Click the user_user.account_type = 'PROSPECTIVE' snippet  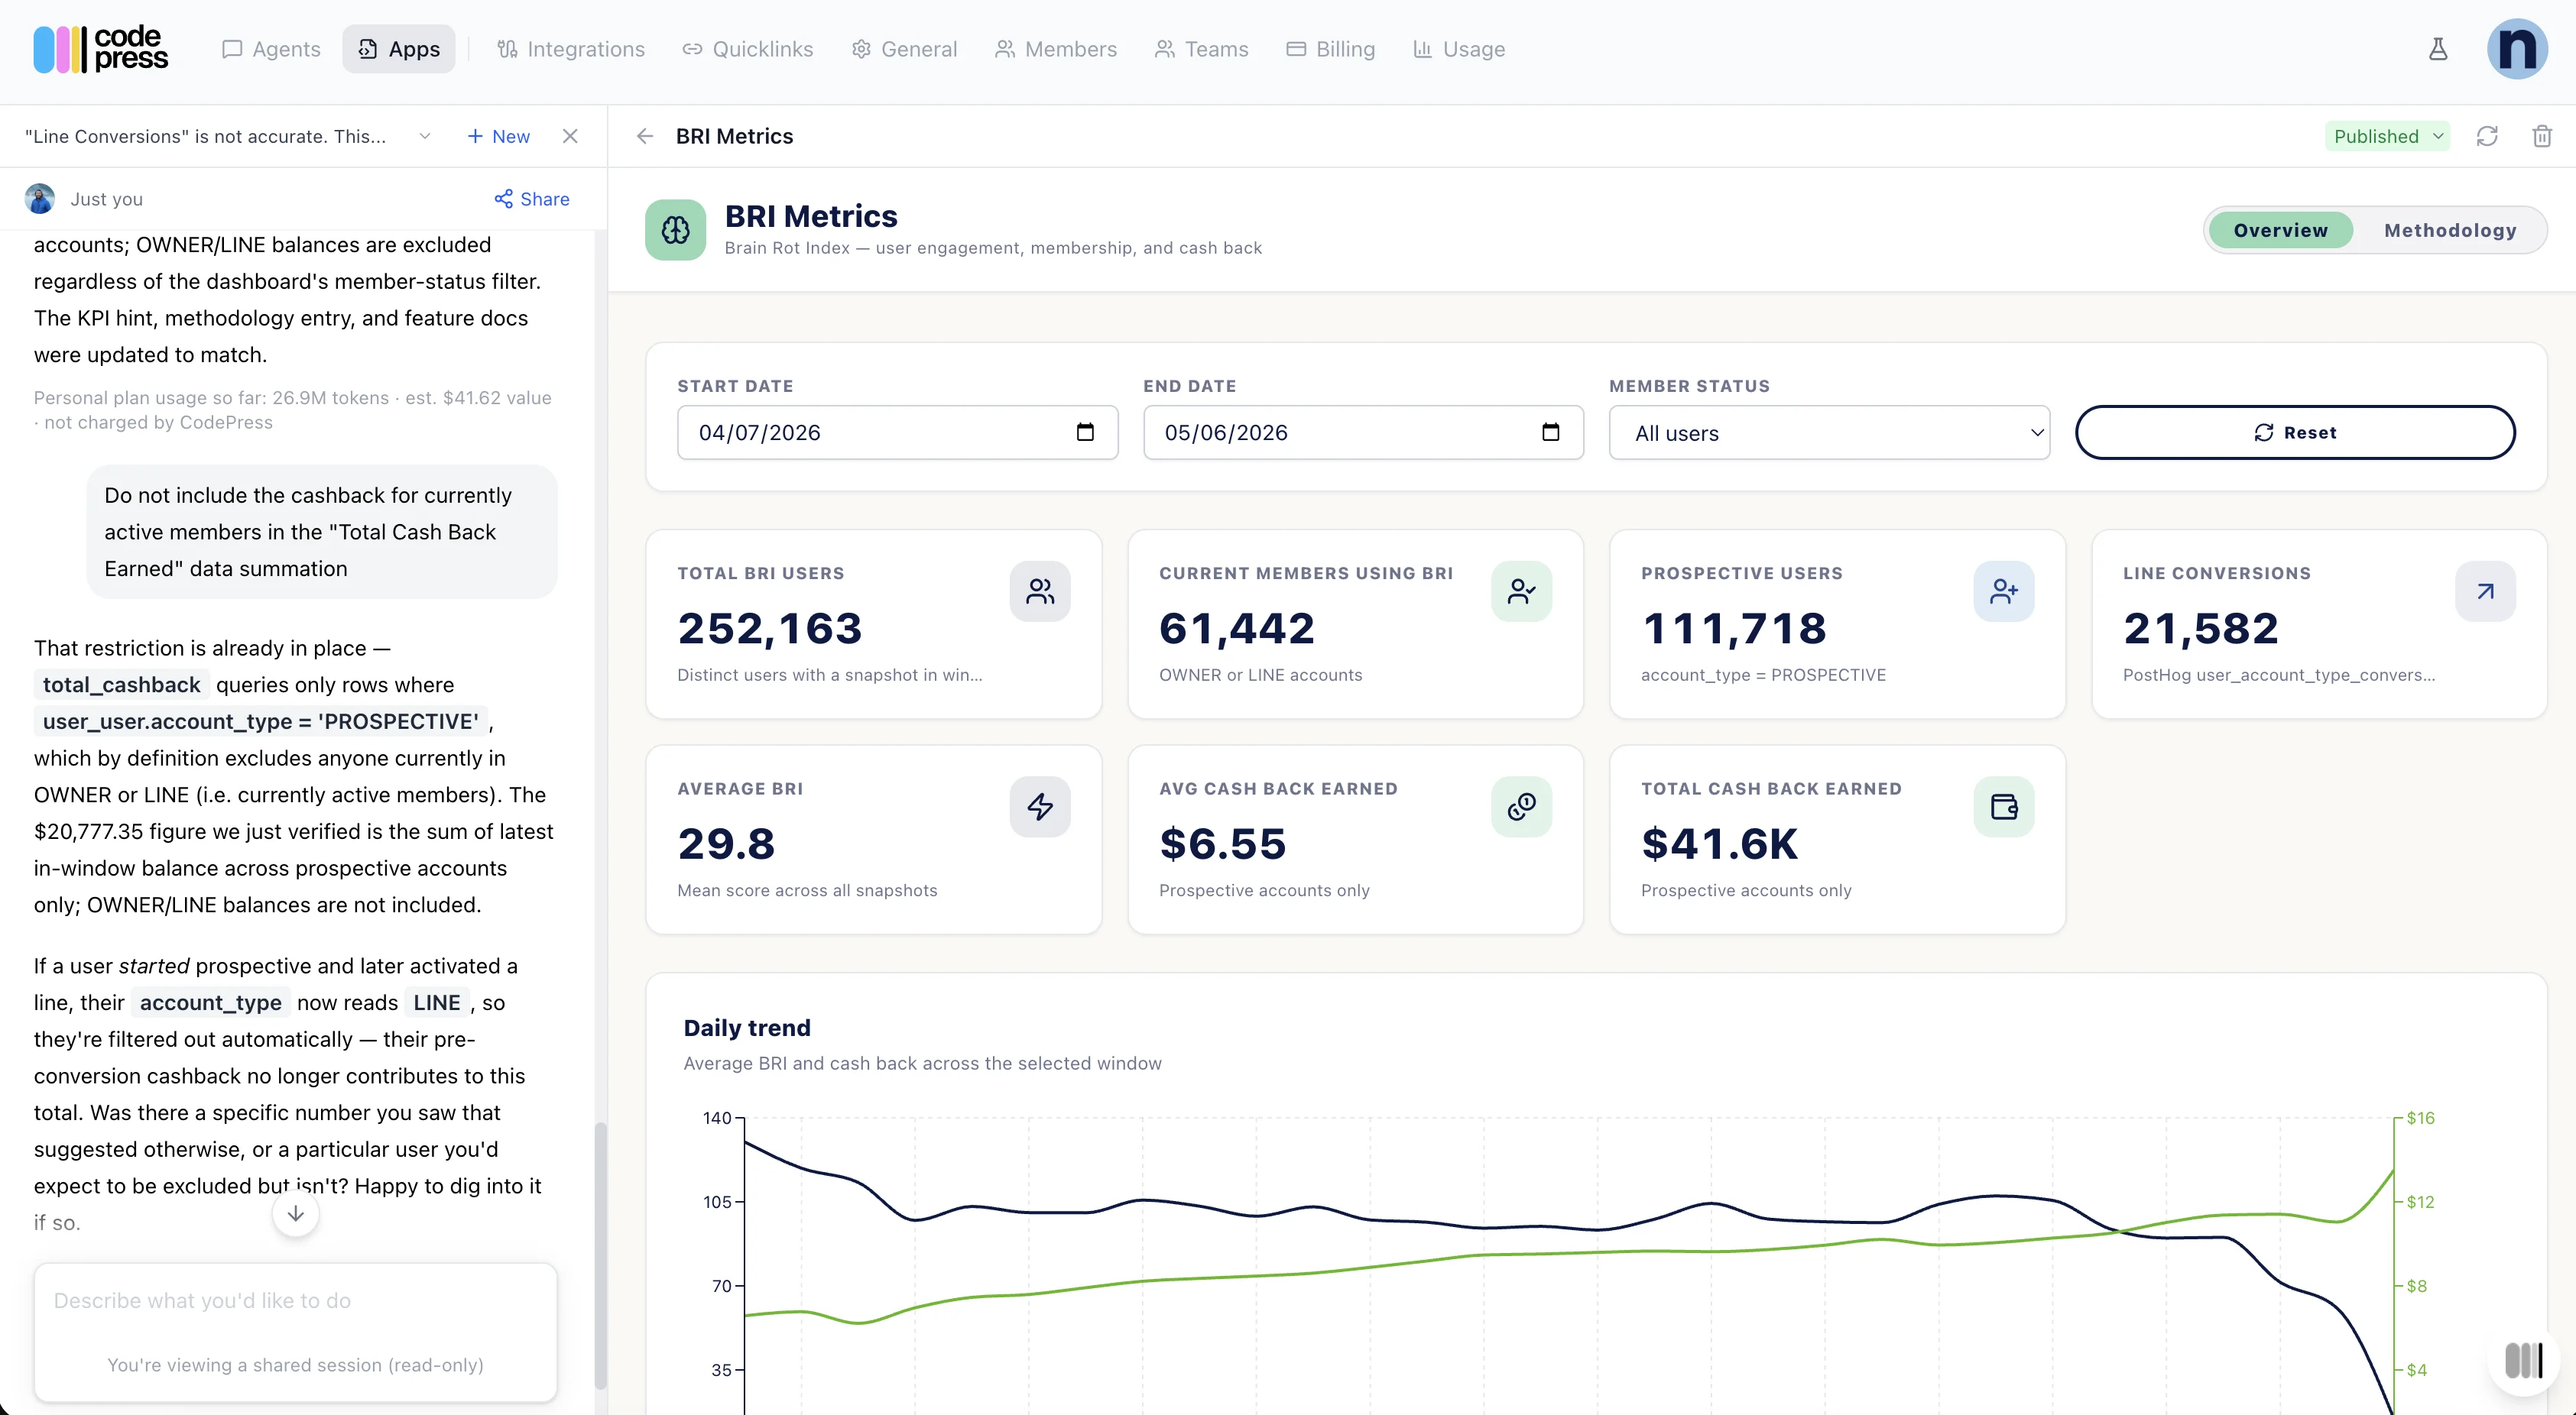tap(260, 721)
